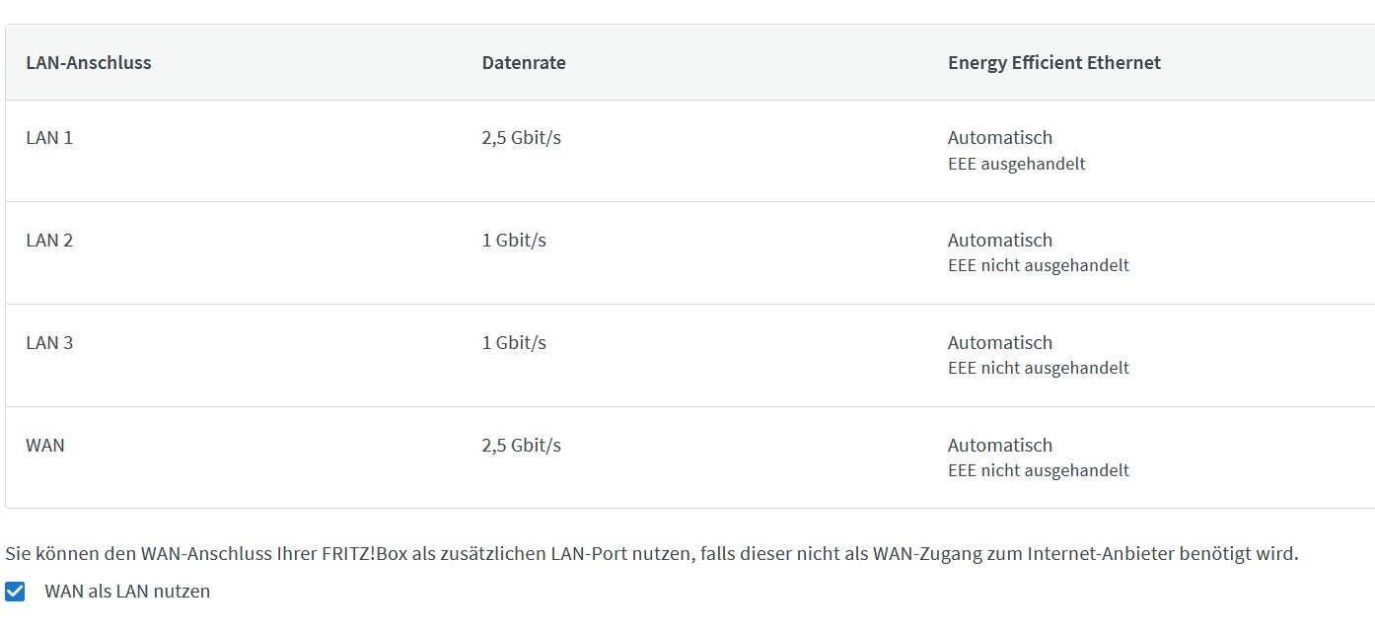Image resolution: width=1375 pixels, height=632 pixels.
Task: Click EEE nicht ausgehandelt status in WAN row
Action: (1039, 470)
